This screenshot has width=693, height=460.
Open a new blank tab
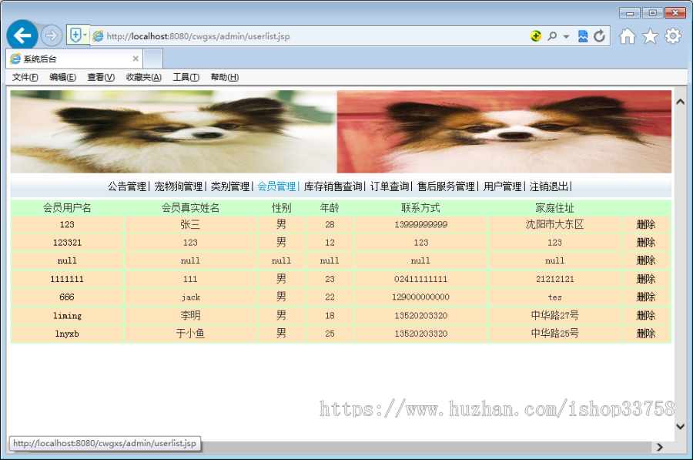(153, 59)
